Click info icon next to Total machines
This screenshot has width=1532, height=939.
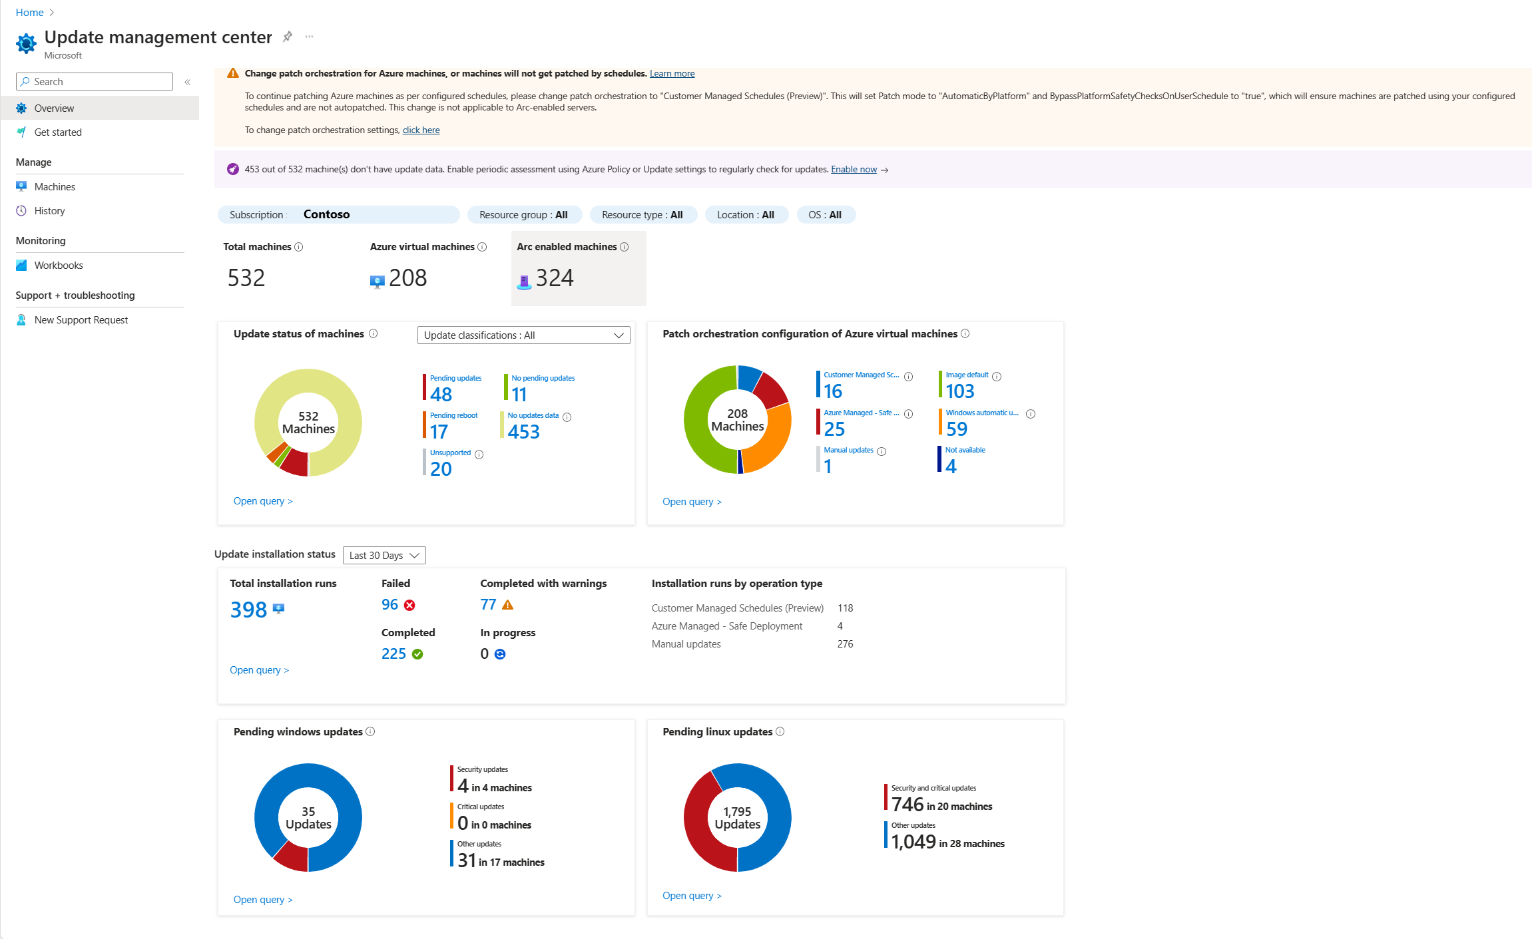(x=299, y=247)
